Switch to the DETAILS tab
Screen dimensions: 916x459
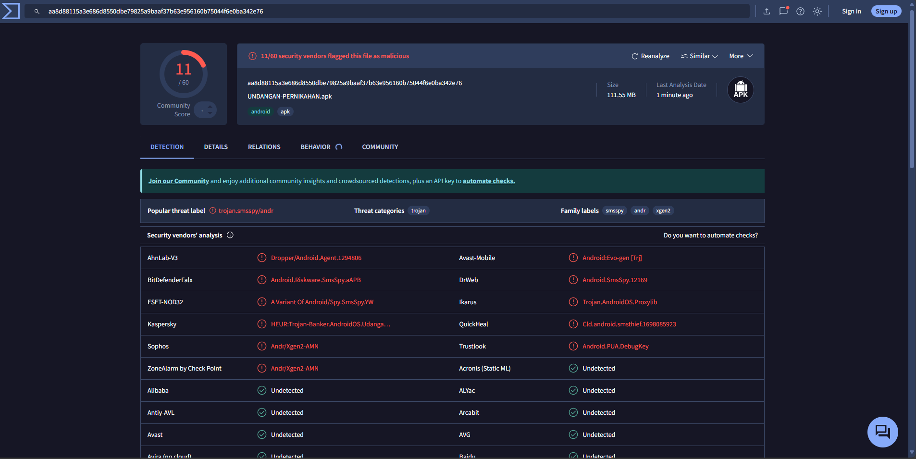pos(216,147)
